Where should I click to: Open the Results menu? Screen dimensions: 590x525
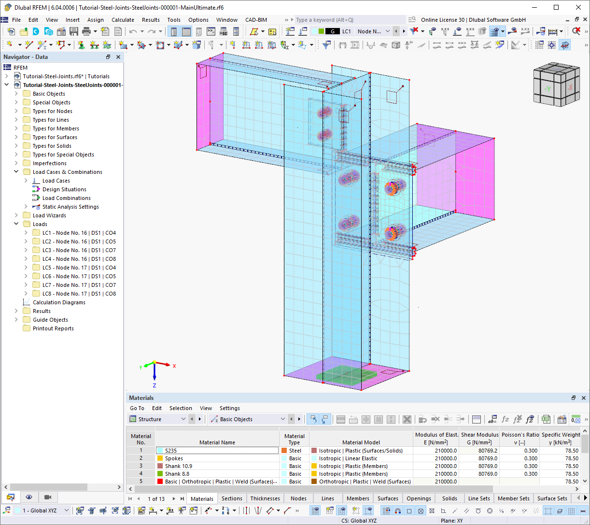(151, 20)
